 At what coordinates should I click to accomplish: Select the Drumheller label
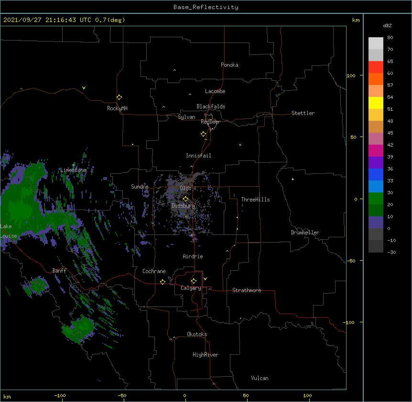305,233
